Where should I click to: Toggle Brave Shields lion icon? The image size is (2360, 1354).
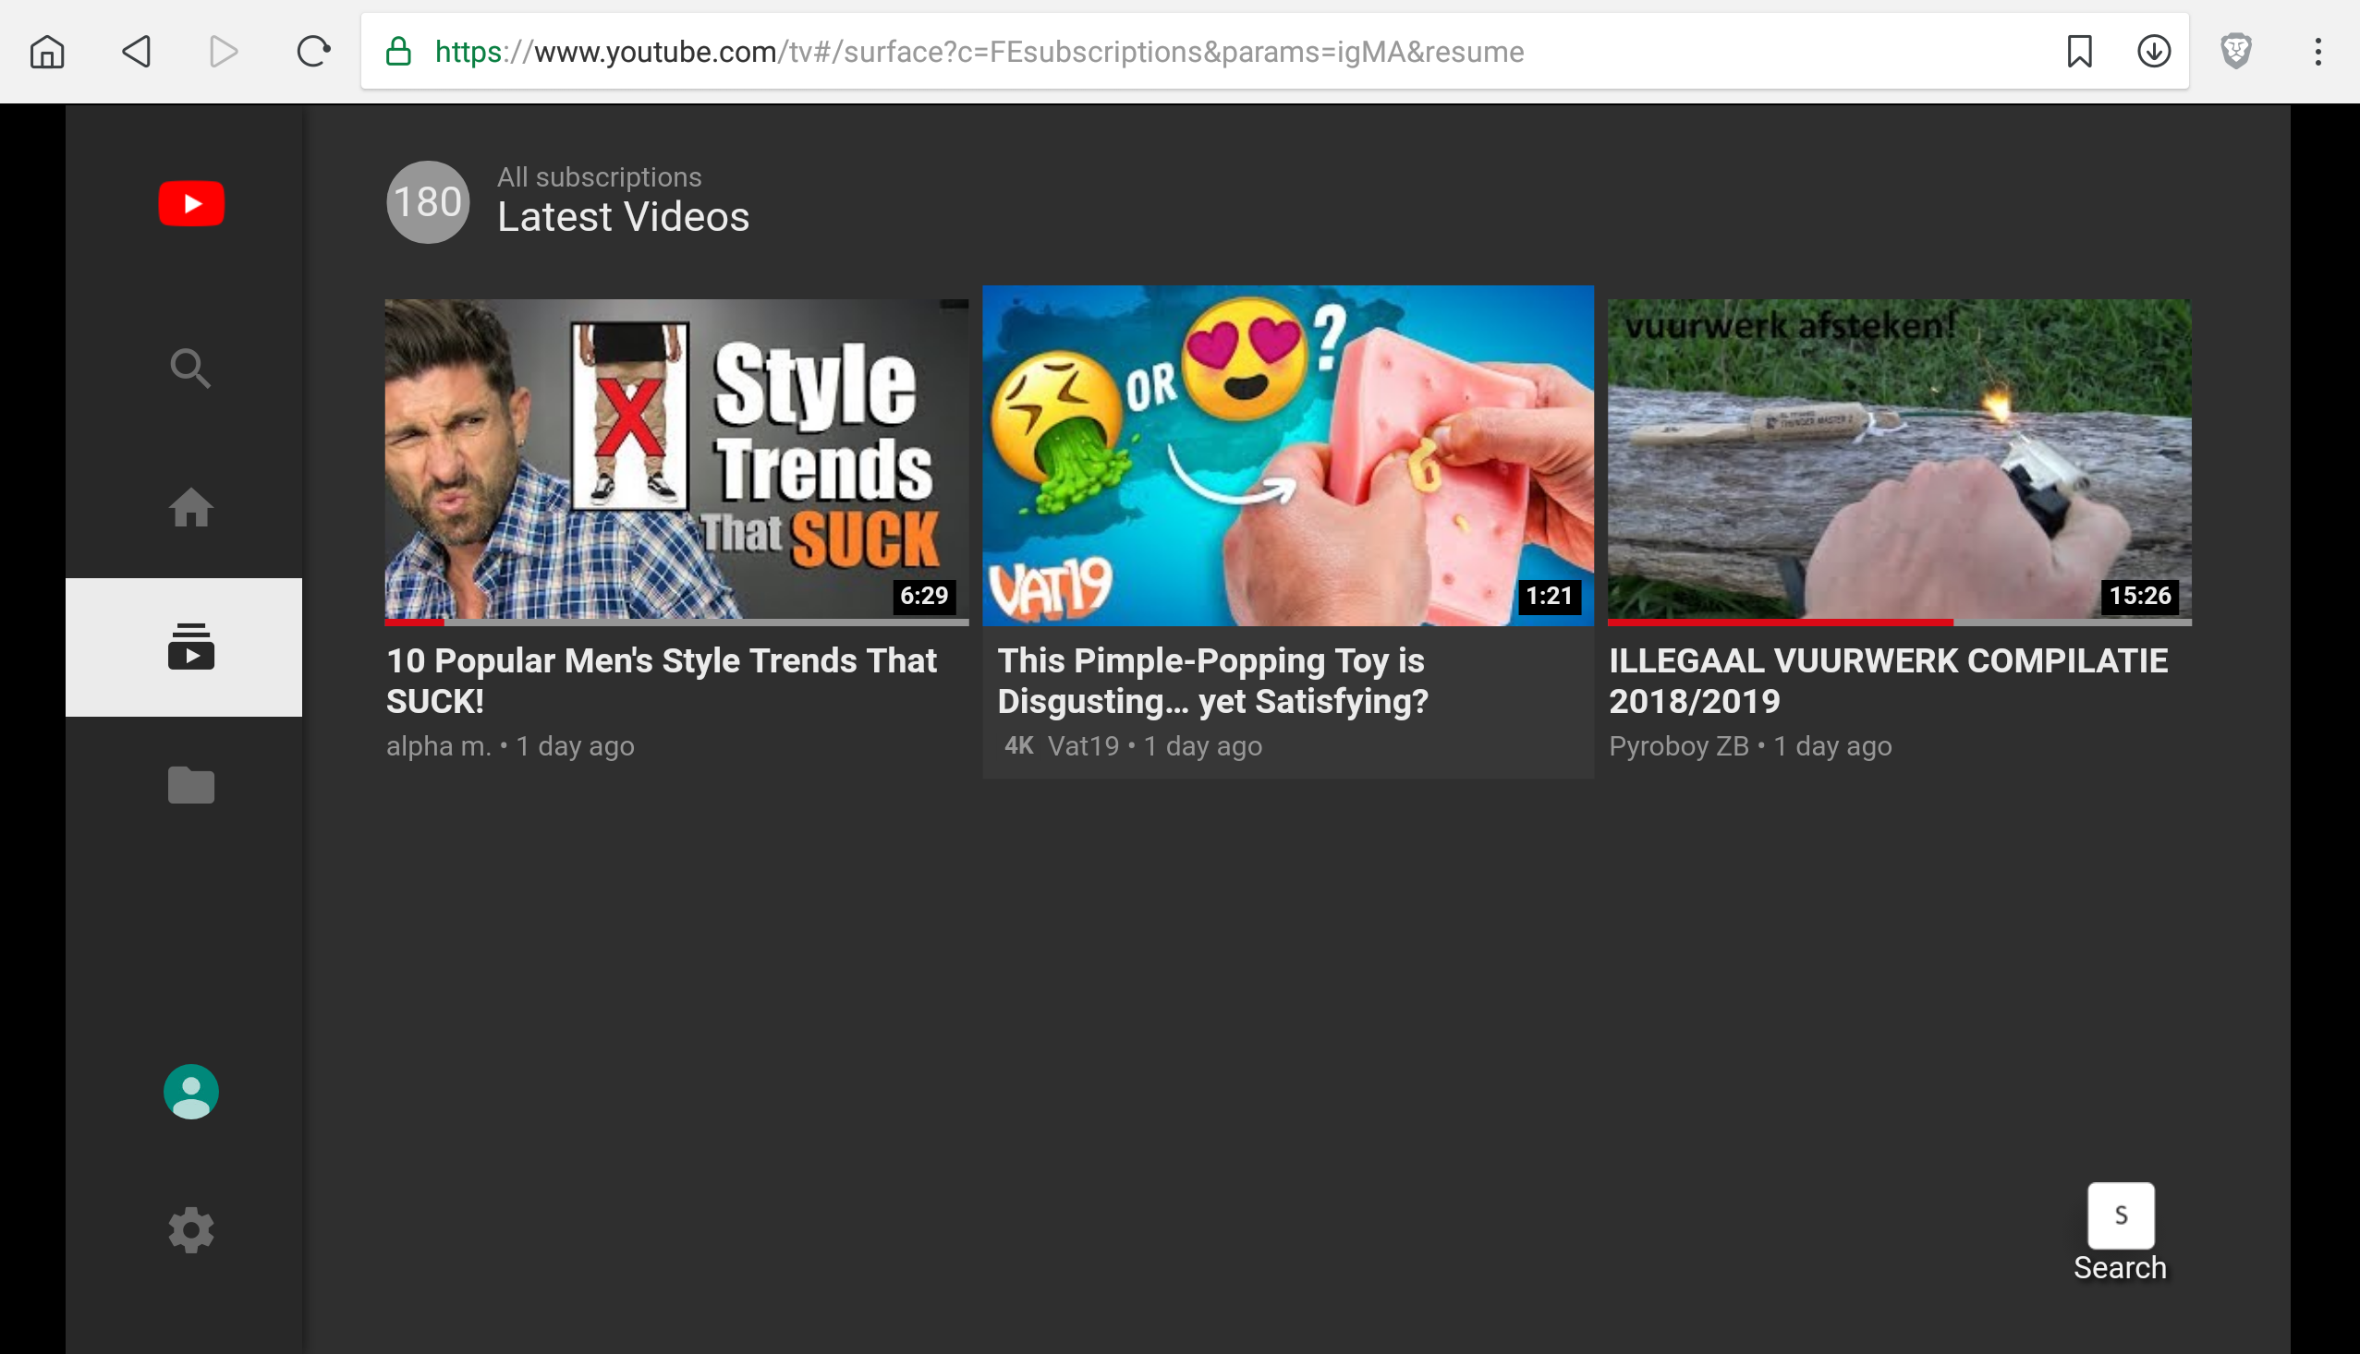pyautogui.click(x=2235, y=51)
